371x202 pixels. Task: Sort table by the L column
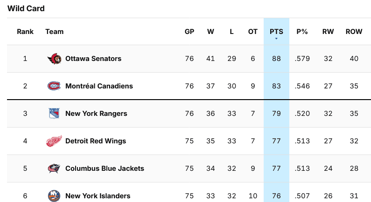pos(231,32)
